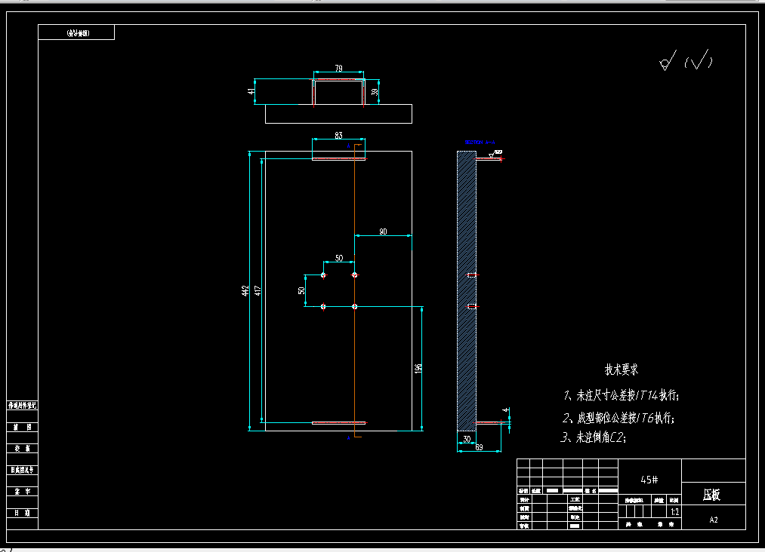Select the 442 overall height dimension
This screenshot has height=552, width=765.
245,291
